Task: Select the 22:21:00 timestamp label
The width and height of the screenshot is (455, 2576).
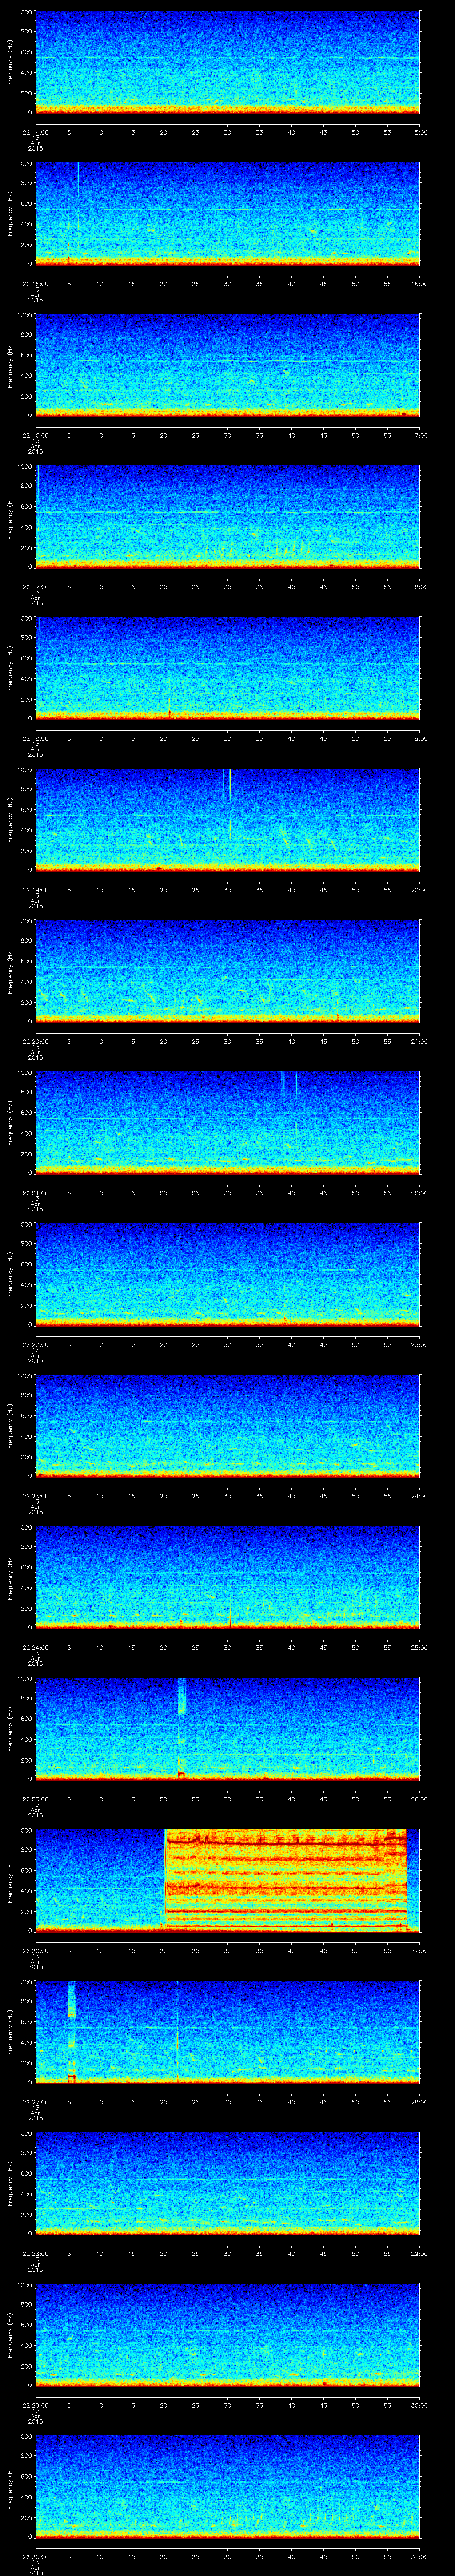Action: click(35, 1193)
